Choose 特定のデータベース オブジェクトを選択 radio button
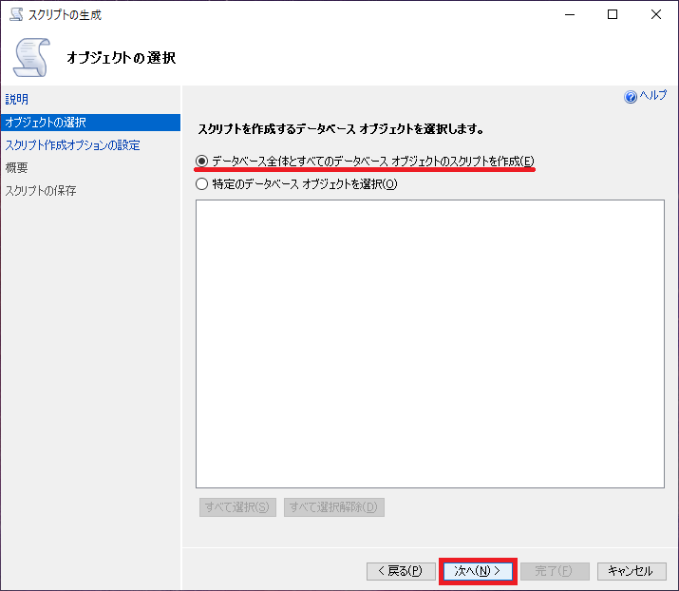Screen dimensions: 679x591 [201, 184]
